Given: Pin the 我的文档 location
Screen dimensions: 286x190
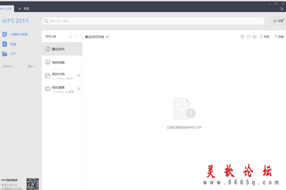Looking at the screenshot, I should (79, 75).
